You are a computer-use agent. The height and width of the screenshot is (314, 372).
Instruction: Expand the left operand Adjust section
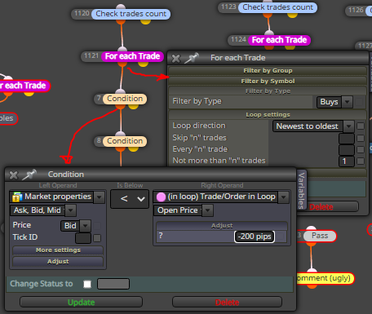58,262
